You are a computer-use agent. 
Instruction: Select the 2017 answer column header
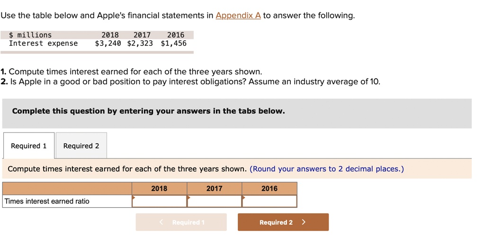pos(214,188)
